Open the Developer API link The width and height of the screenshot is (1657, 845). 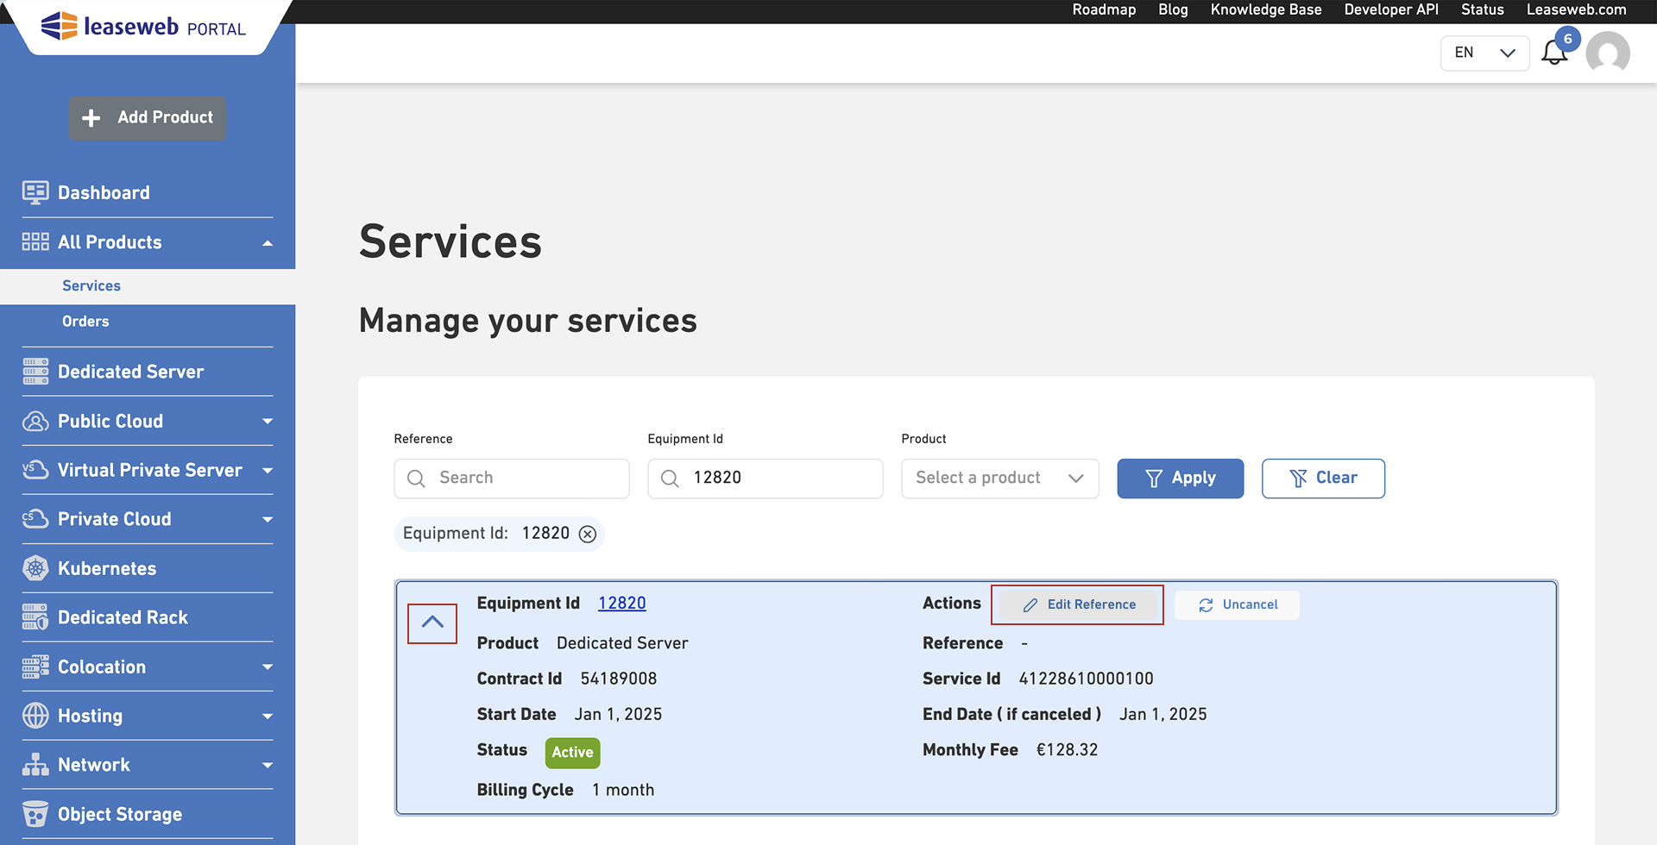point(1391,9)
